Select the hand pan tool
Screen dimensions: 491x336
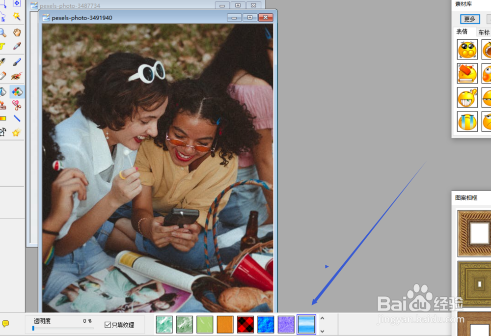point(17,32)
